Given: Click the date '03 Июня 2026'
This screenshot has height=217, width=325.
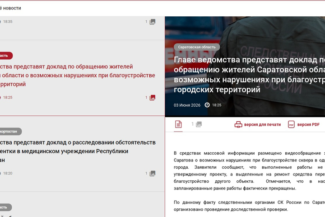Looking at the screenshot, I should point(187,105).
